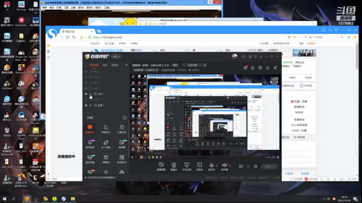This screenshot has width=362, height=203.
Task: Open the 视频连麦 video co-stream tool
Action: [x=90, y=143]
